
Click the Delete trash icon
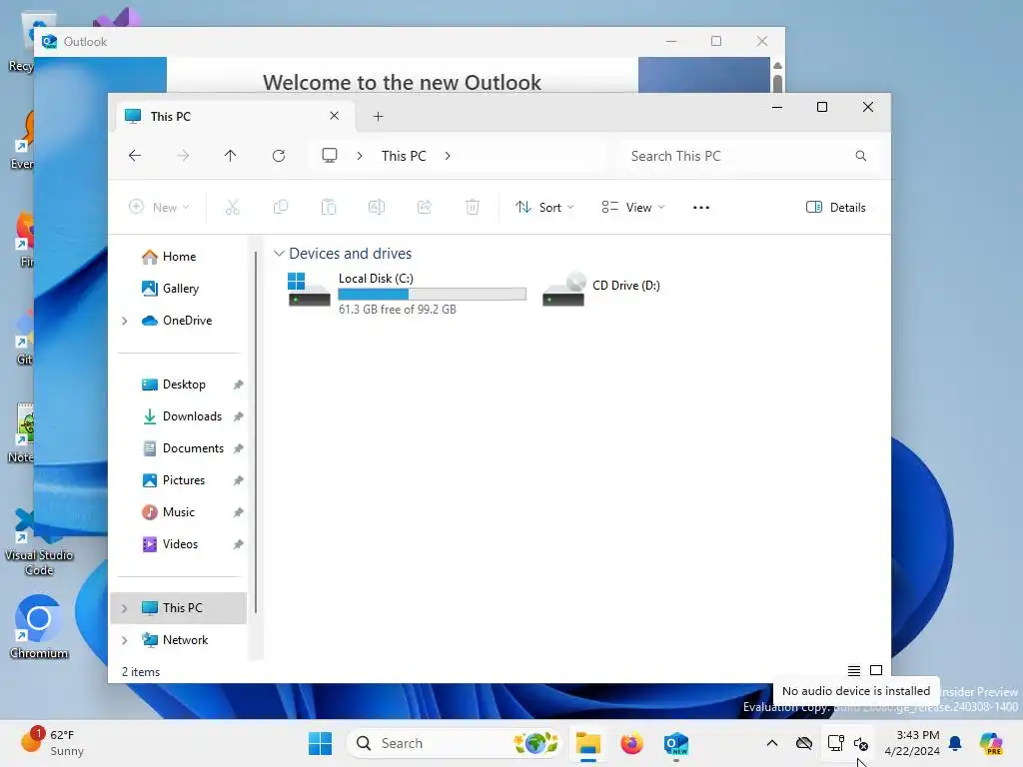coord(473,208)
